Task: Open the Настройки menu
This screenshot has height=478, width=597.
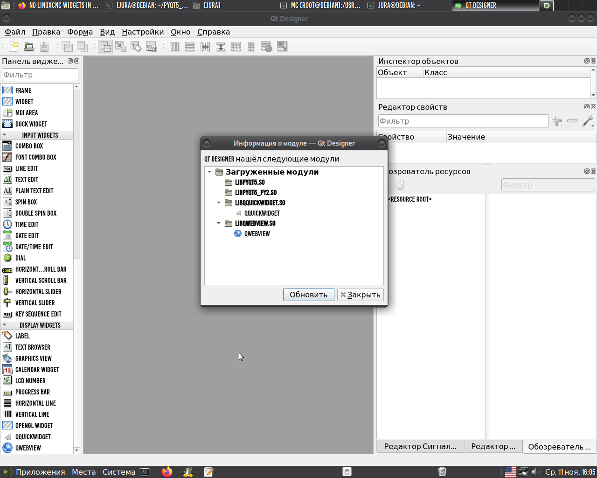Action: [143, 32]
